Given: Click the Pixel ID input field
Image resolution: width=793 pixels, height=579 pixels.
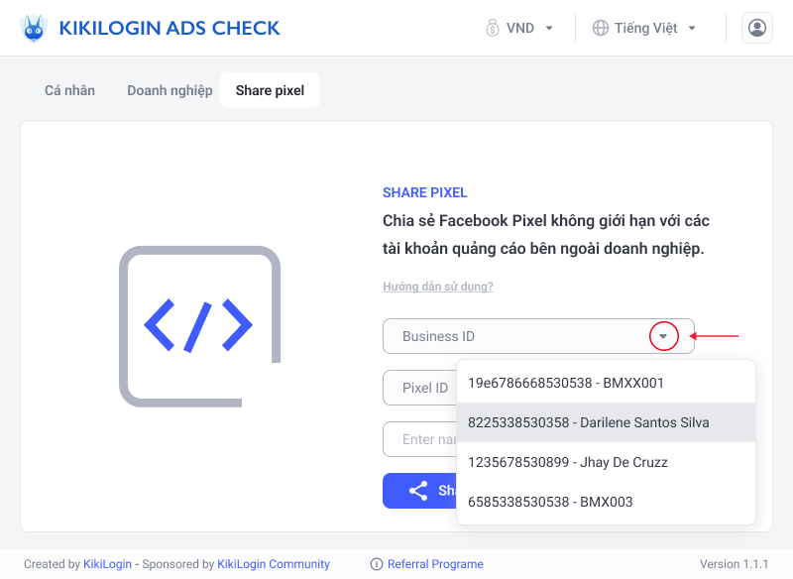Looking at the screenshot, I should [419, 388].
